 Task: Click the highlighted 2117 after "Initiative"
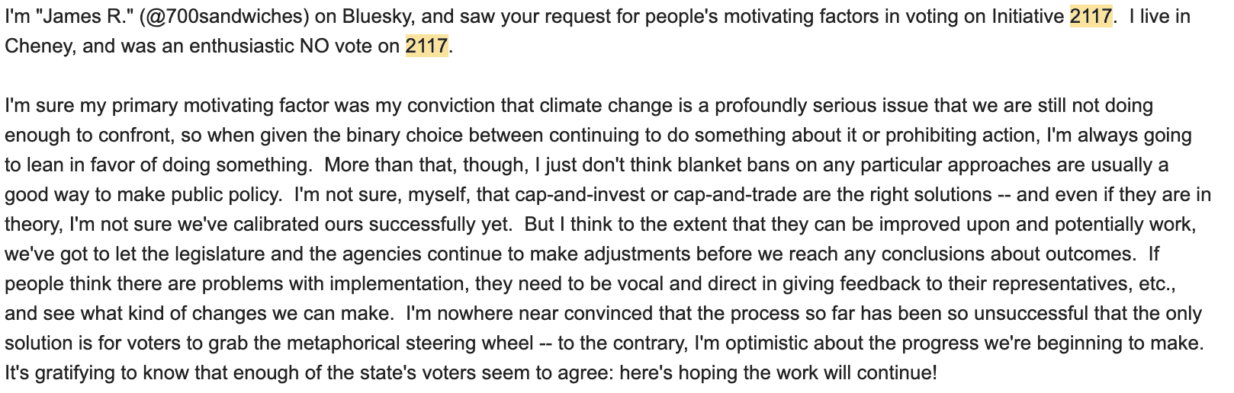pos(1091,17)
